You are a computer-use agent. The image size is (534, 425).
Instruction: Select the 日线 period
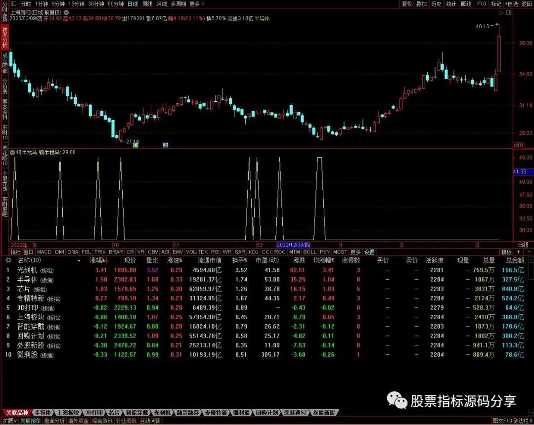tap(133, 4)
